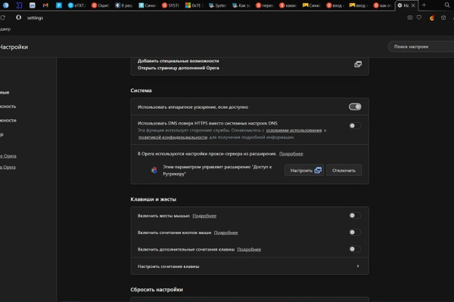This screenshot has width=454, height=302.
Task: Open the 'Syster' tab
Action: [217, 5]
